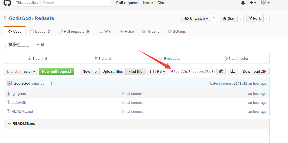
Task: Select the Code tab
Action: coord(15,31)
